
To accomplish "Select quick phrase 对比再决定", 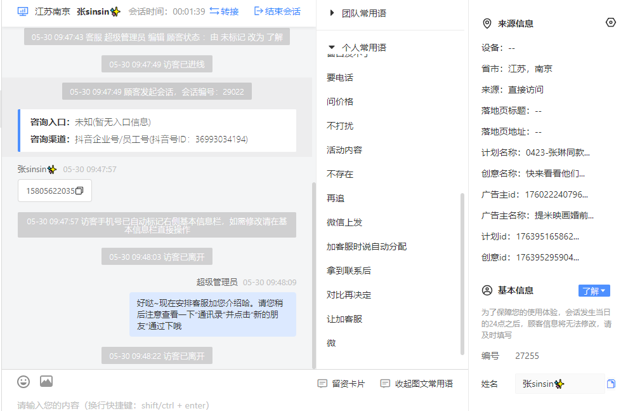I will [x=348, y=295].
